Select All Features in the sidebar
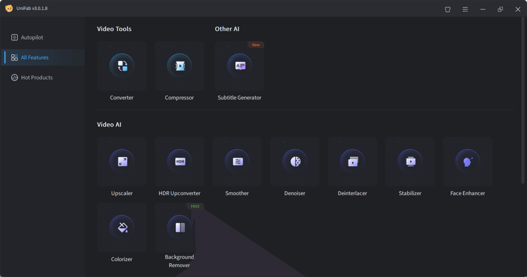This screenshot has height=277, width=527. coord(34,57)
